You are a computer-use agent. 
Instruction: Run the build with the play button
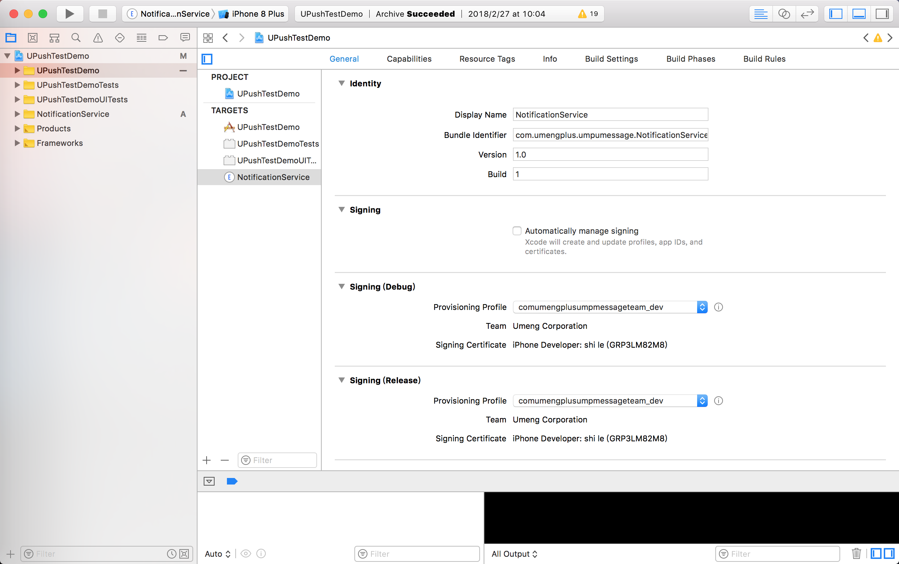[69, 14]
